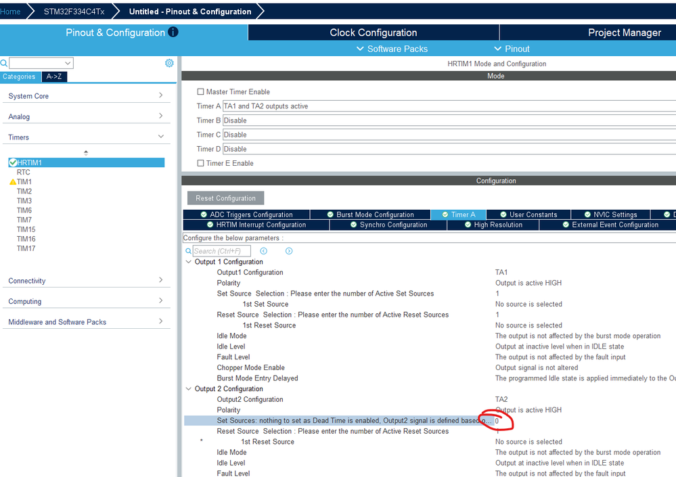Collapse the Output 1 Configuration group

tap(188, 262)
